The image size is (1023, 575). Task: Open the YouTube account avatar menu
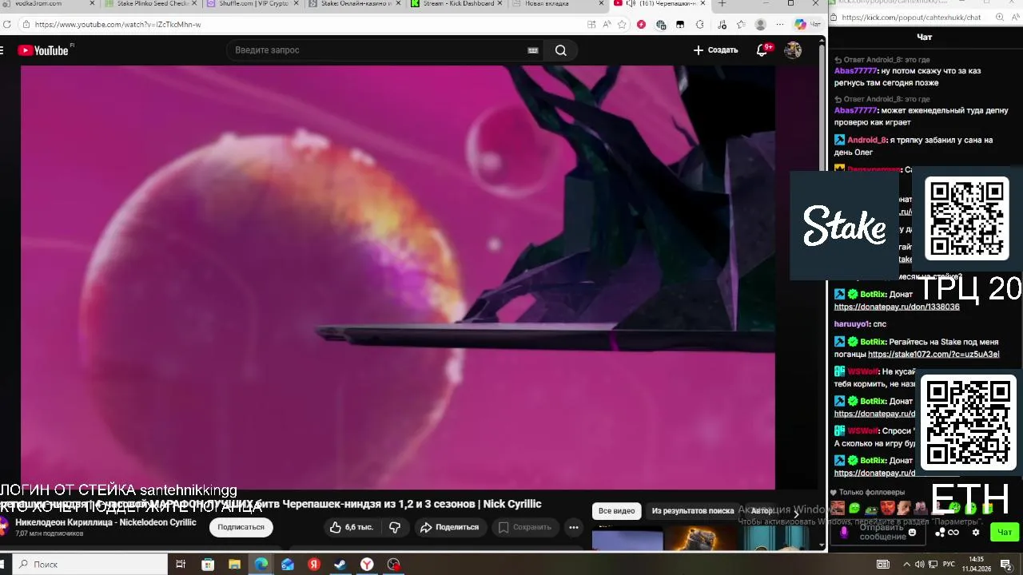(x=793, y=50)
